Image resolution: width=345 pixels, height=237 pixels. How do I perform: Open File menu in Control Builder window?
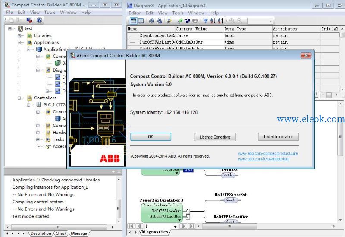9,13
